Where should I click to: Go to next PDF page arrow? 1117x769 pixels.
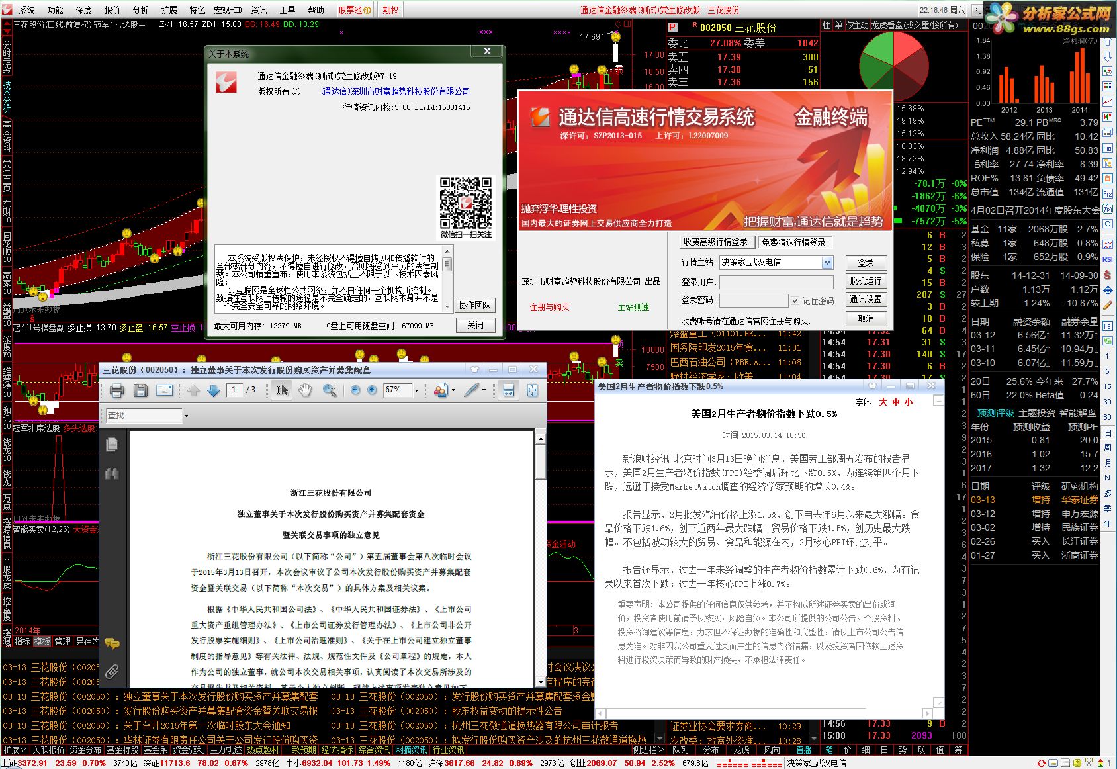[x=213, y=390]
